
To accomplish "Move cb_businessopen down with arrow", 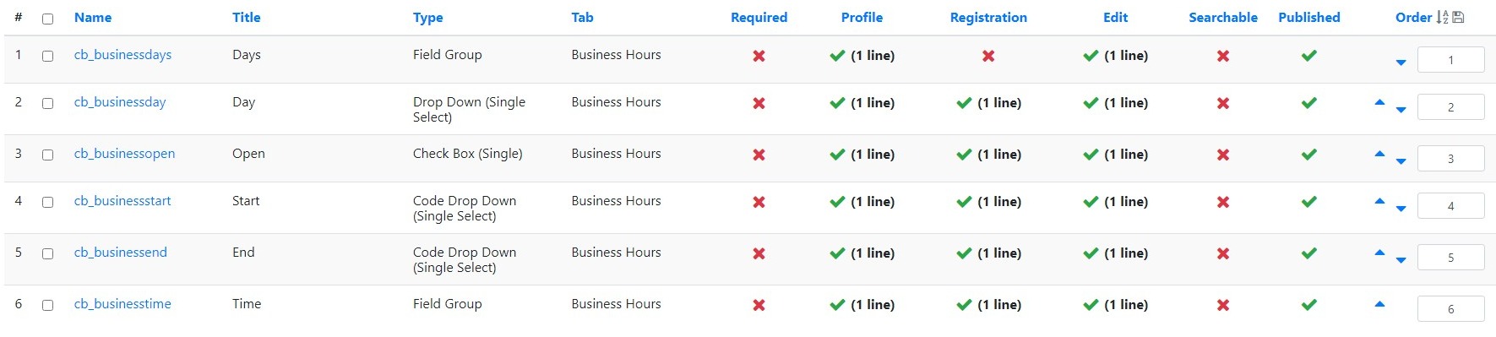I will pyautogui.click(x=1401, y=161).
